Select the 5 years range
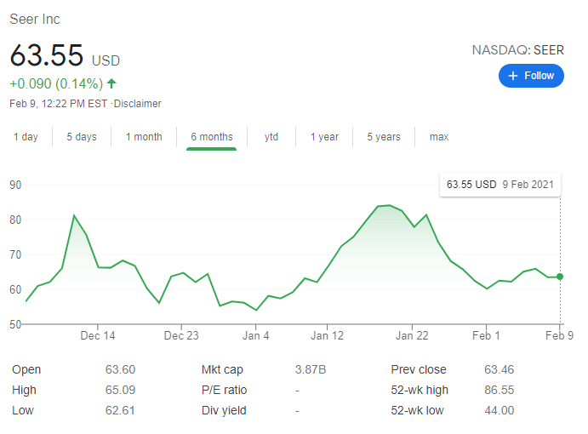The height and width of the screenshot is (434, 588). pos(384,137)
